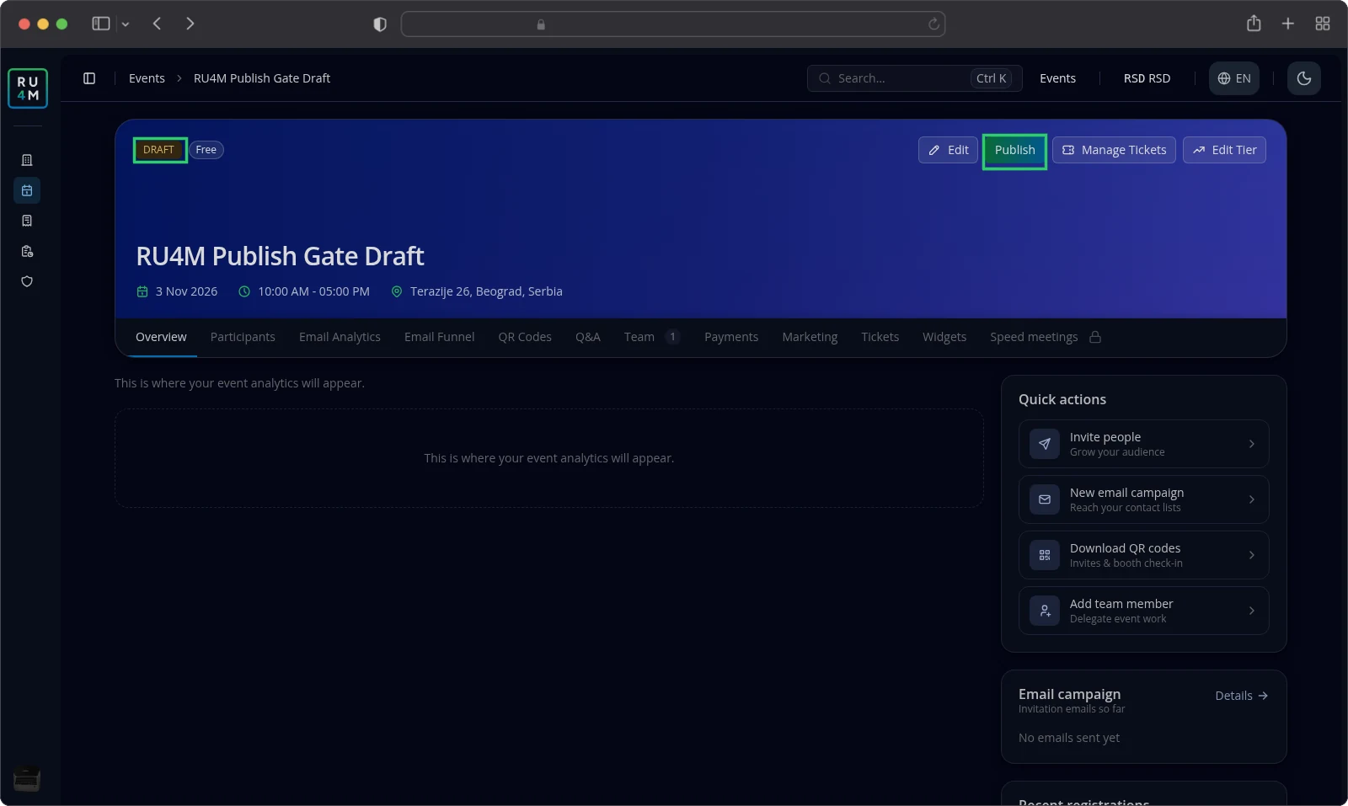This screenshot has width=1348, height=806.
Task: Open Safari sidebar dropdown arrow
Action: (126, 24)
